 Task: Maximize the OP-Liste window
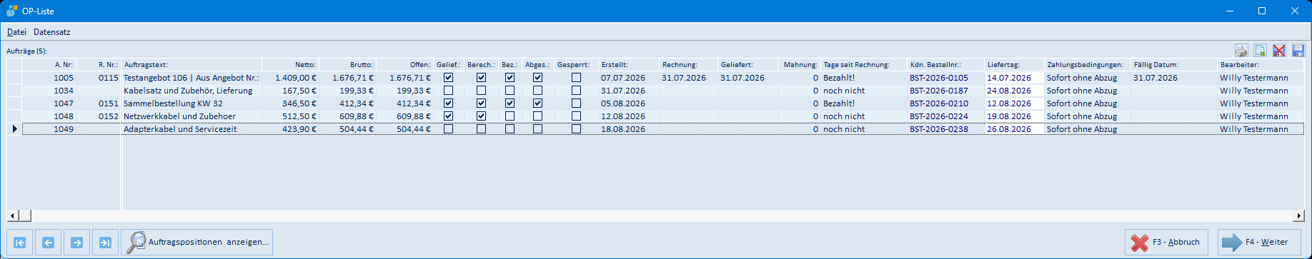[x=1262, y=11]
